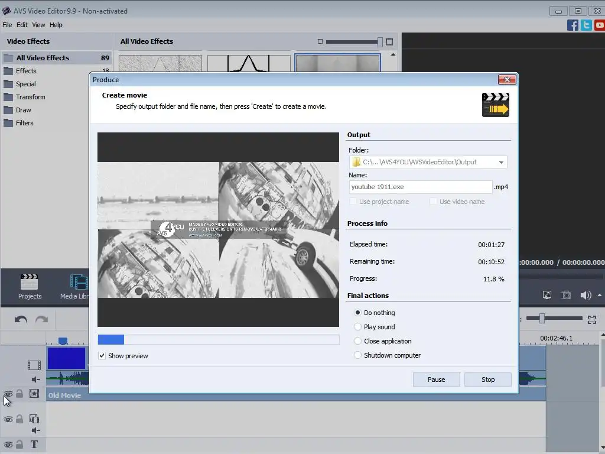This screenshot has height=454, width=605.
Task: Click the Produce clapperboard arrow icon
Action: coord(496,105)
